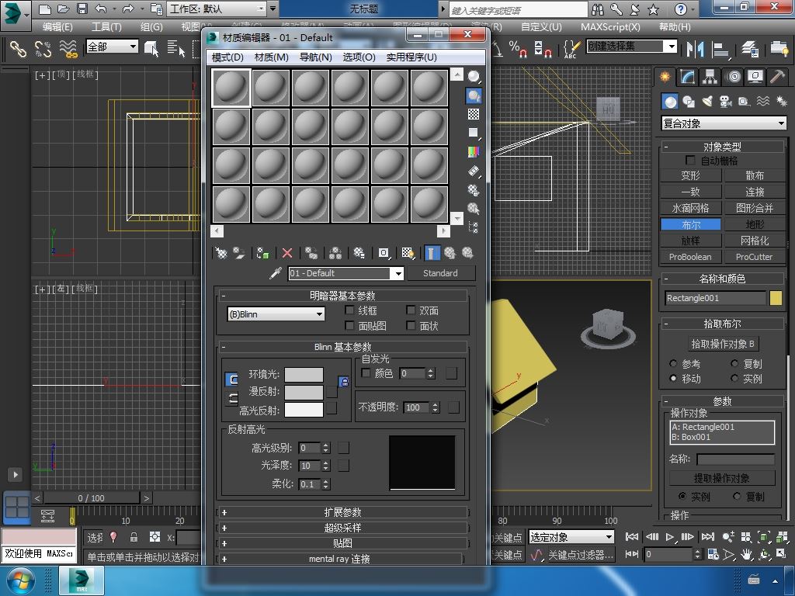Select the 复制 radio under 拾取布尔
This screenshot has height=596, width=795.
click(734, 363)
